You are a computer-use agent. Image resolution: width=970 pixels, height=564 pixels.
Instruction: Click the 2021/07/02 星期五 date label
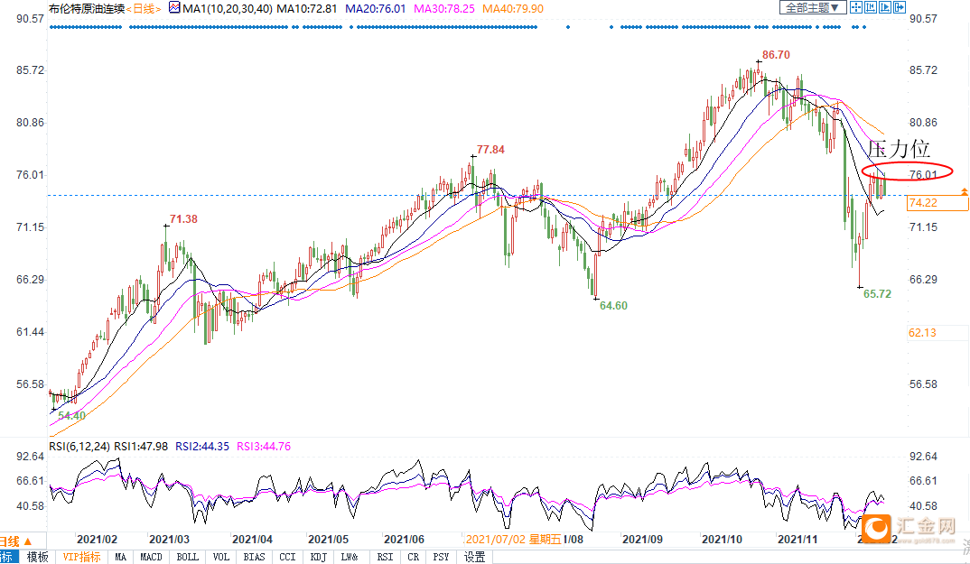(513, 540)
